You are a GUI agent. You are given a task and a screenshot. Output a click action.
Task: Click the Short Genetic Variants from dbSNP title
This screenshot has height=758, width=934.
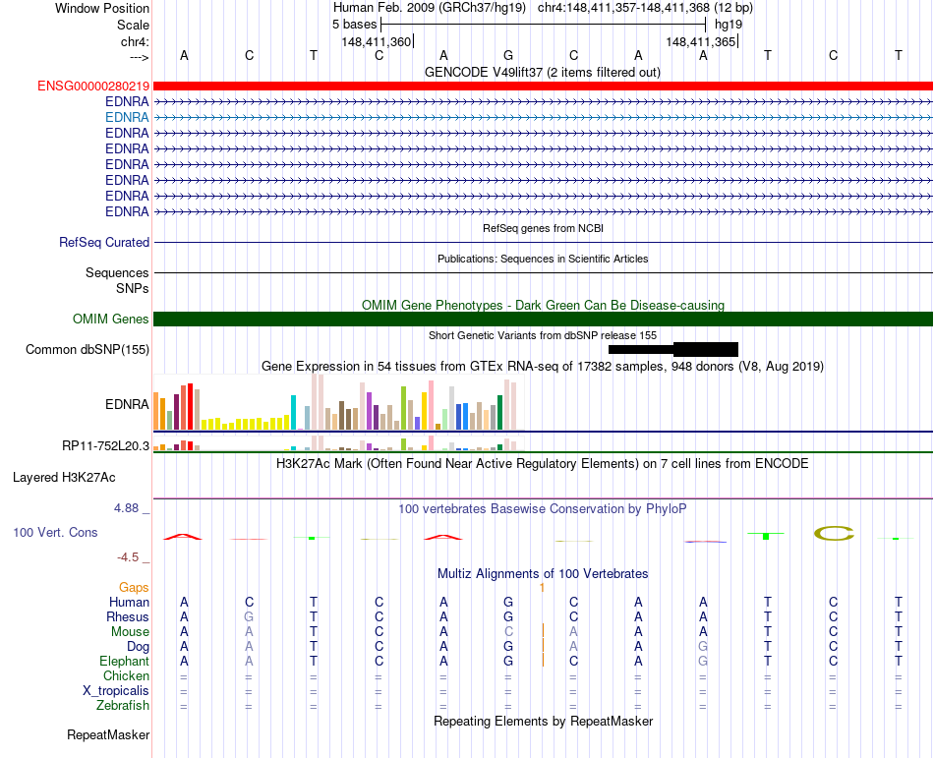point(543,335)
